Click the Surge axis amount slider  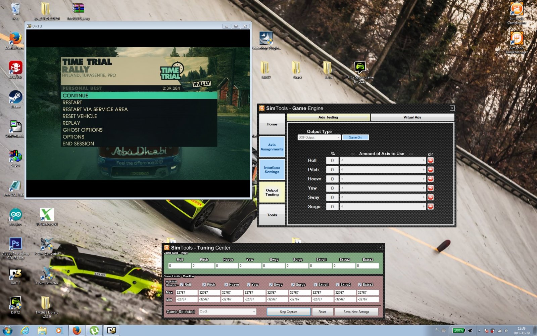pyautogui.click(x=383, y=207)
